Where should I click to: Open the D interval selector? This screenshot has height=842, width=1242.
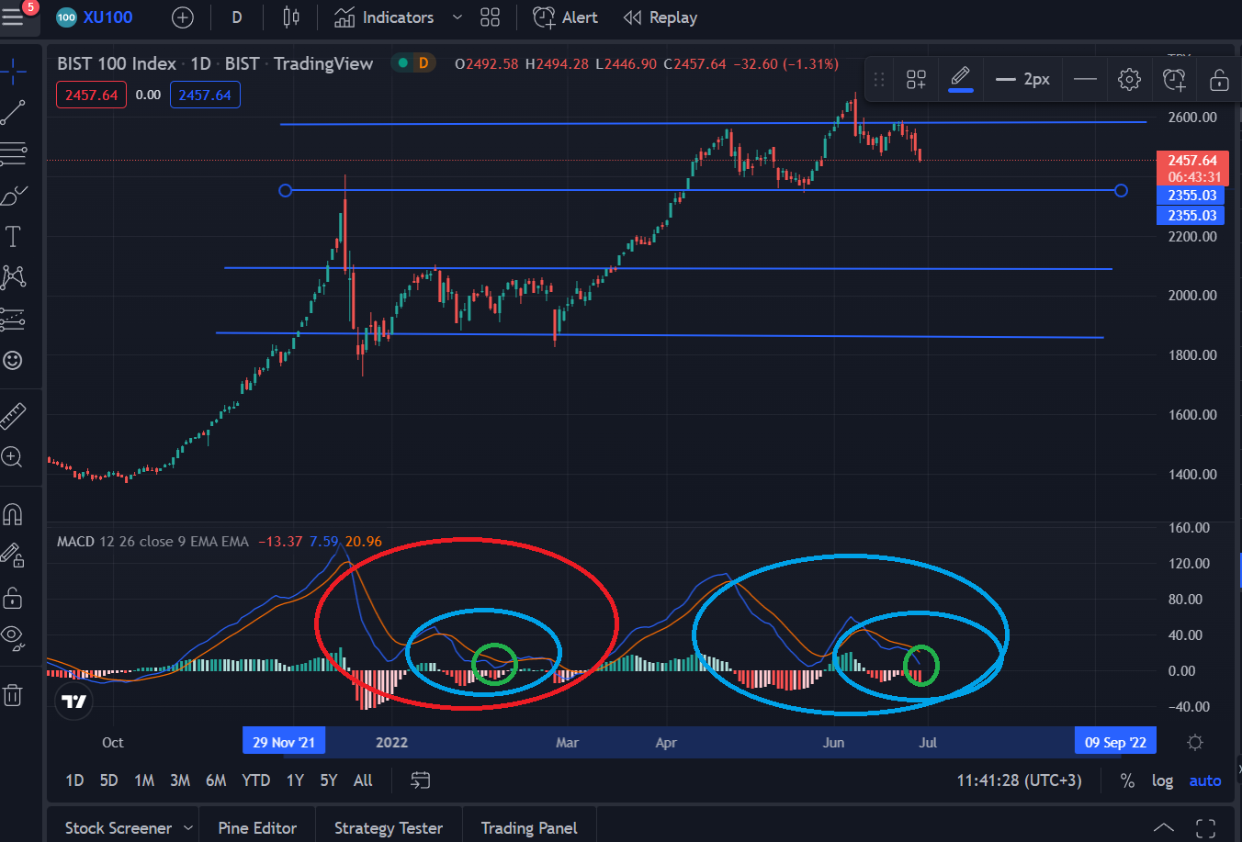237,17
